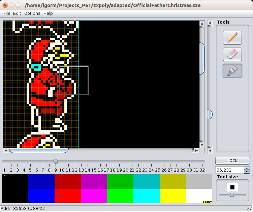This screenshot has width=253, height=212.
Task: Close the editor window
Action: 5,5
